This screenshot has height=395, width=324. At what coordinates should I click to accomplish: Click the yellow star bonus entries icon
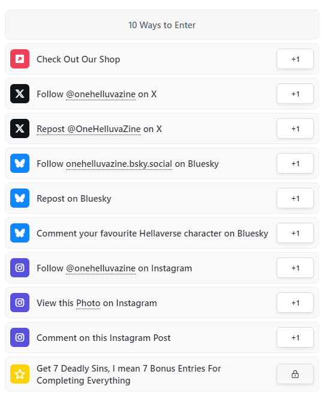pos(20,374)
